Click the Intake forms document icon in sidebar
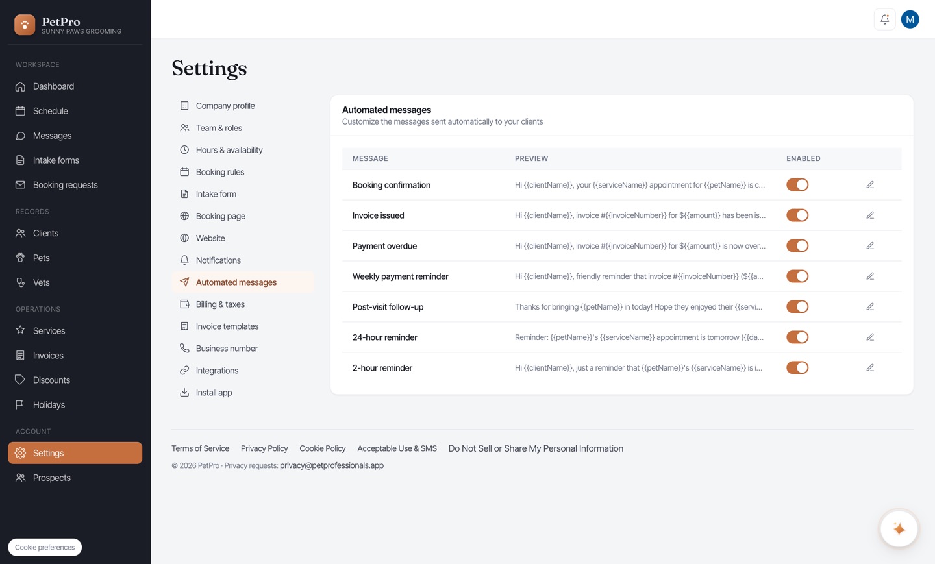Viewport: 935px width, 564px height. tap(21, 160)
